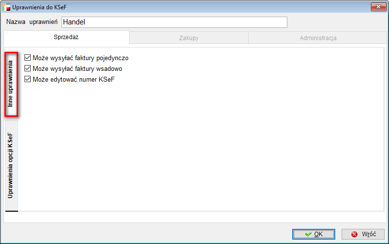389x244 pixels.
Task: Open the Zakupy tab
Action: (x=189, y=38)
